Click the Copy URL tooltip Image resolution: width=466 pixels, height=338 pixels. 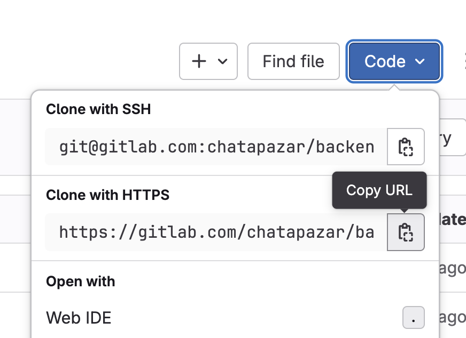(x=379, y=190)
